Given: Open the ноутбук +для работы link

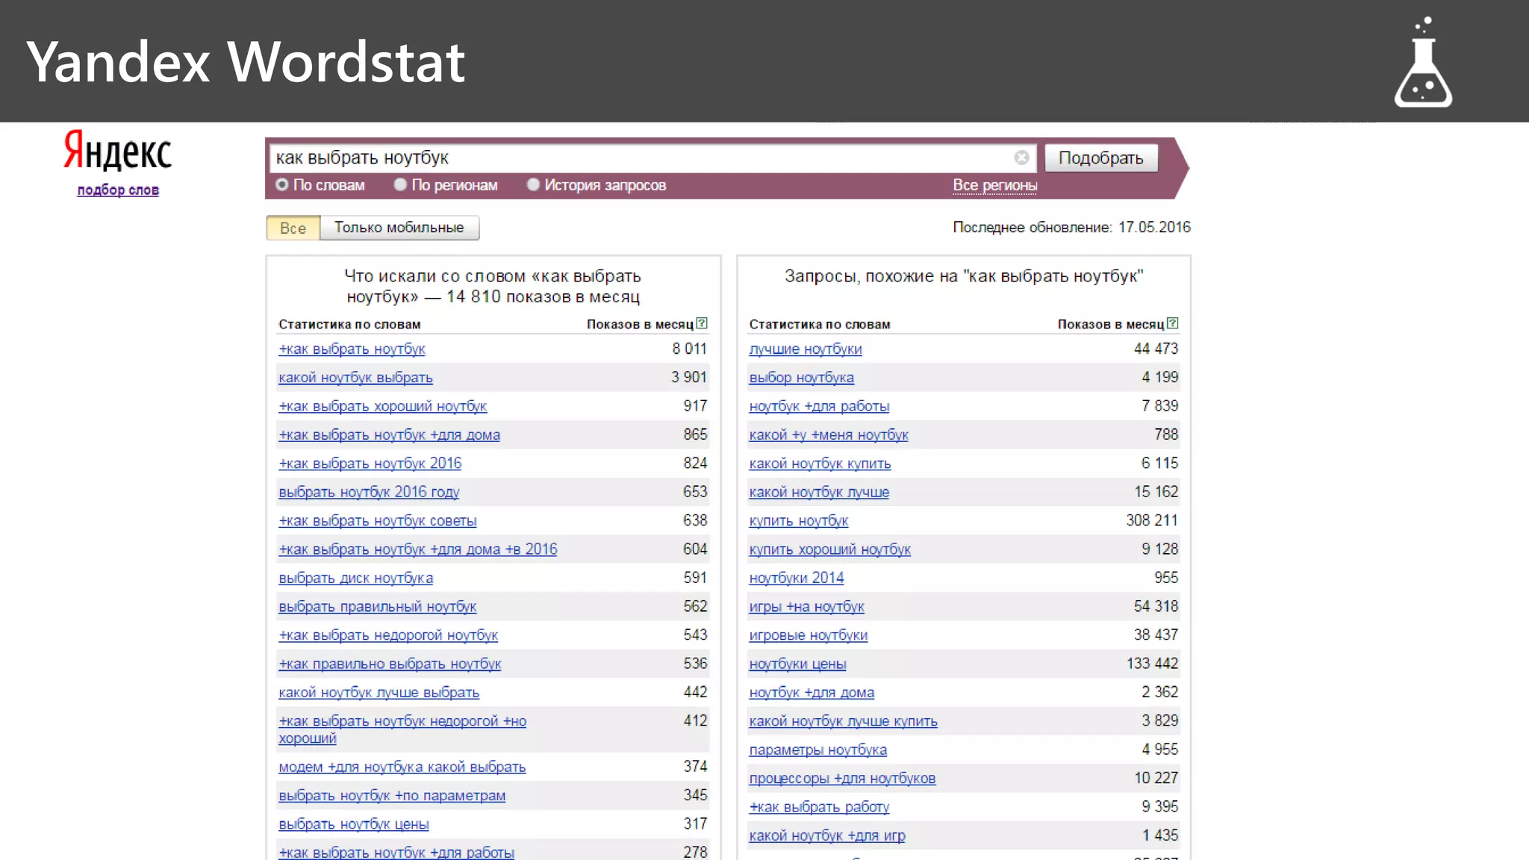Looking at the screenshot, I should pyautogui.click(x=819, y=406).
